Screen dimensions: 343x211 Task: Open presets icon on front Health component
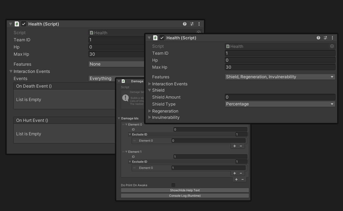click(x=325, y=38)
